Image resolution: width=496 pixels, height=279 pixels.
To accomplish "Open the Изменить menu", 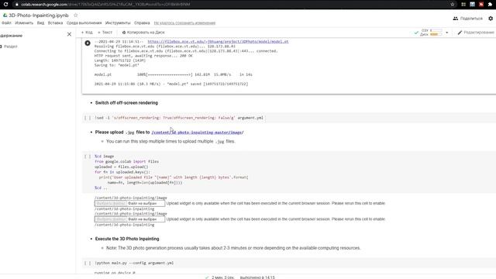I will point(24,22).
